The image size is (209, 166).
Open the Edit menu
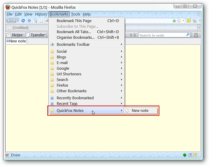click(x=18, y=14)
